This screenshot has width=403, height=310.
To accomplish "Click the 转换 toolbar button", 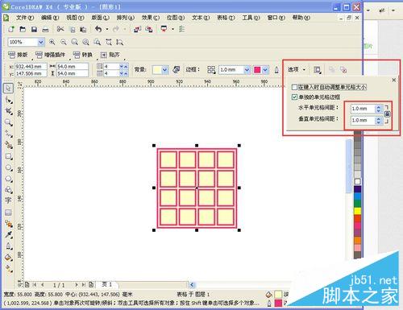I will [83, 55].
